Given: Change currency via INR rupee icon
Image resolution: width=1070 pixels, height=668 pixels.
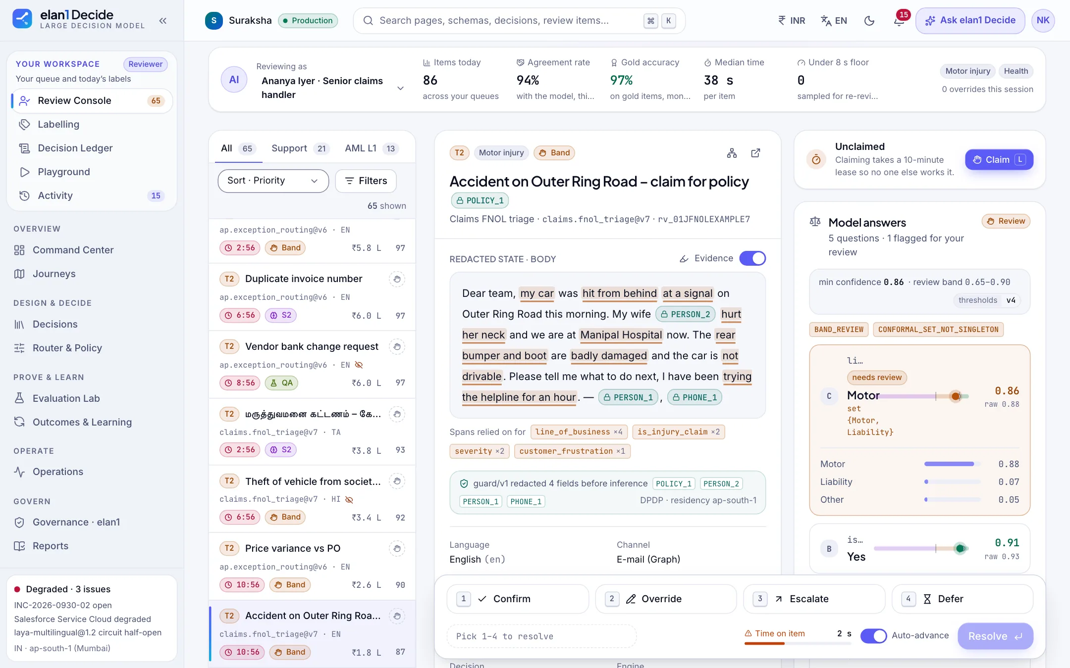Looking at the screenshot, I should point(792,21).
